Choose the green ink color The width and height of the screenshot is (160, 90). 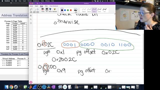point(68,10)
